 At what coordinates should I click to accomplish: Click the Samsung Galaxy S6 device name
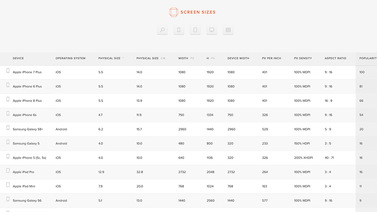[27, 201]
